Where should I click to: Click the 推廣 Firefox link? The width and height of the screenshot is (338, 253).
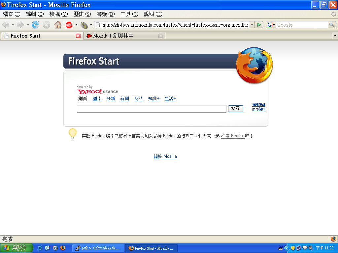coord(233,136)
